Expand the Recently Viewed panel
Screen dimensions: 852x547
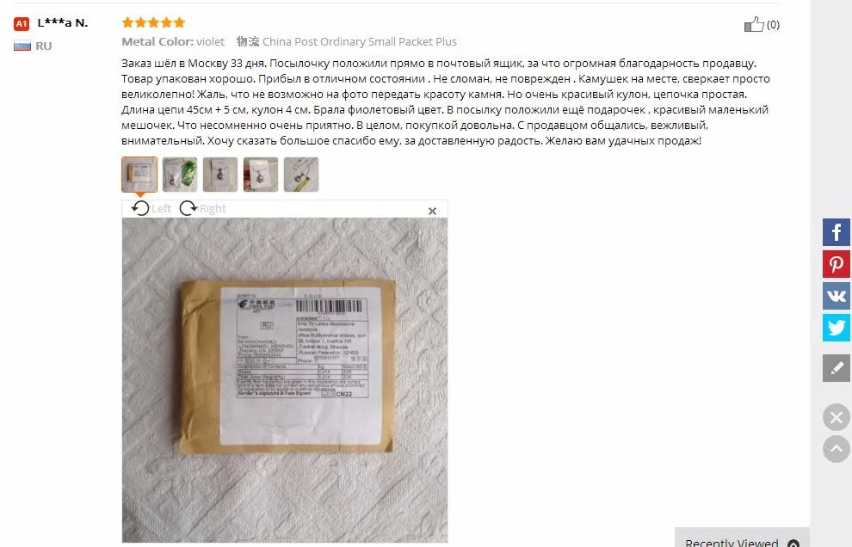coord(742,541)
